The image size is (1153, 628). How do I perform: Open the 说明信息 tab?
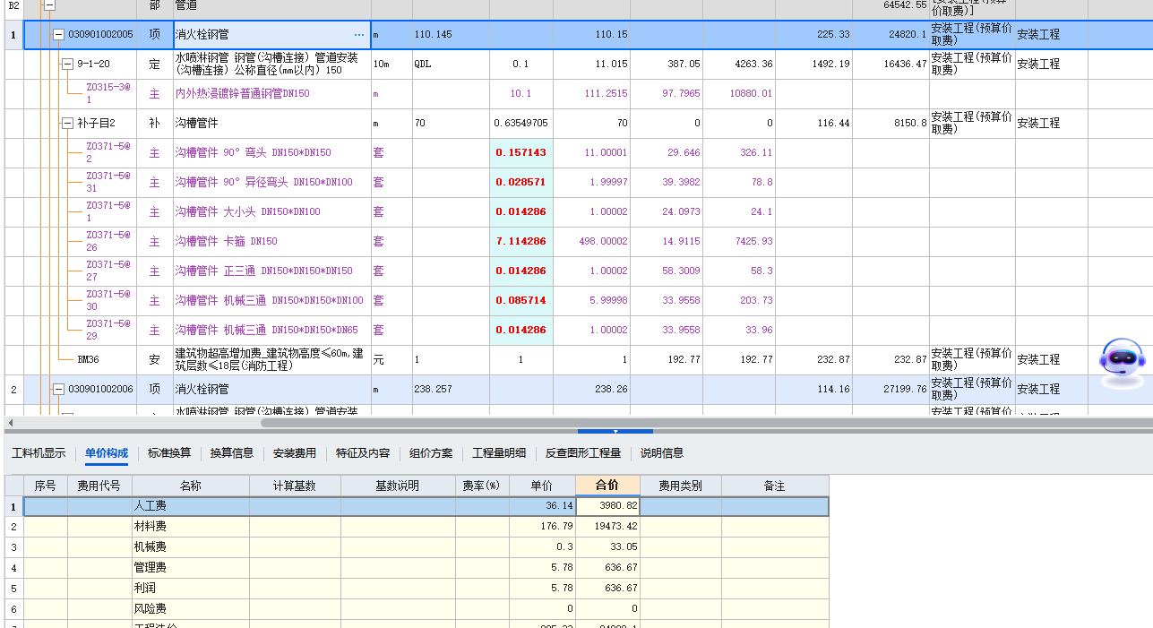pyautogui.click(x=662, y=453)
